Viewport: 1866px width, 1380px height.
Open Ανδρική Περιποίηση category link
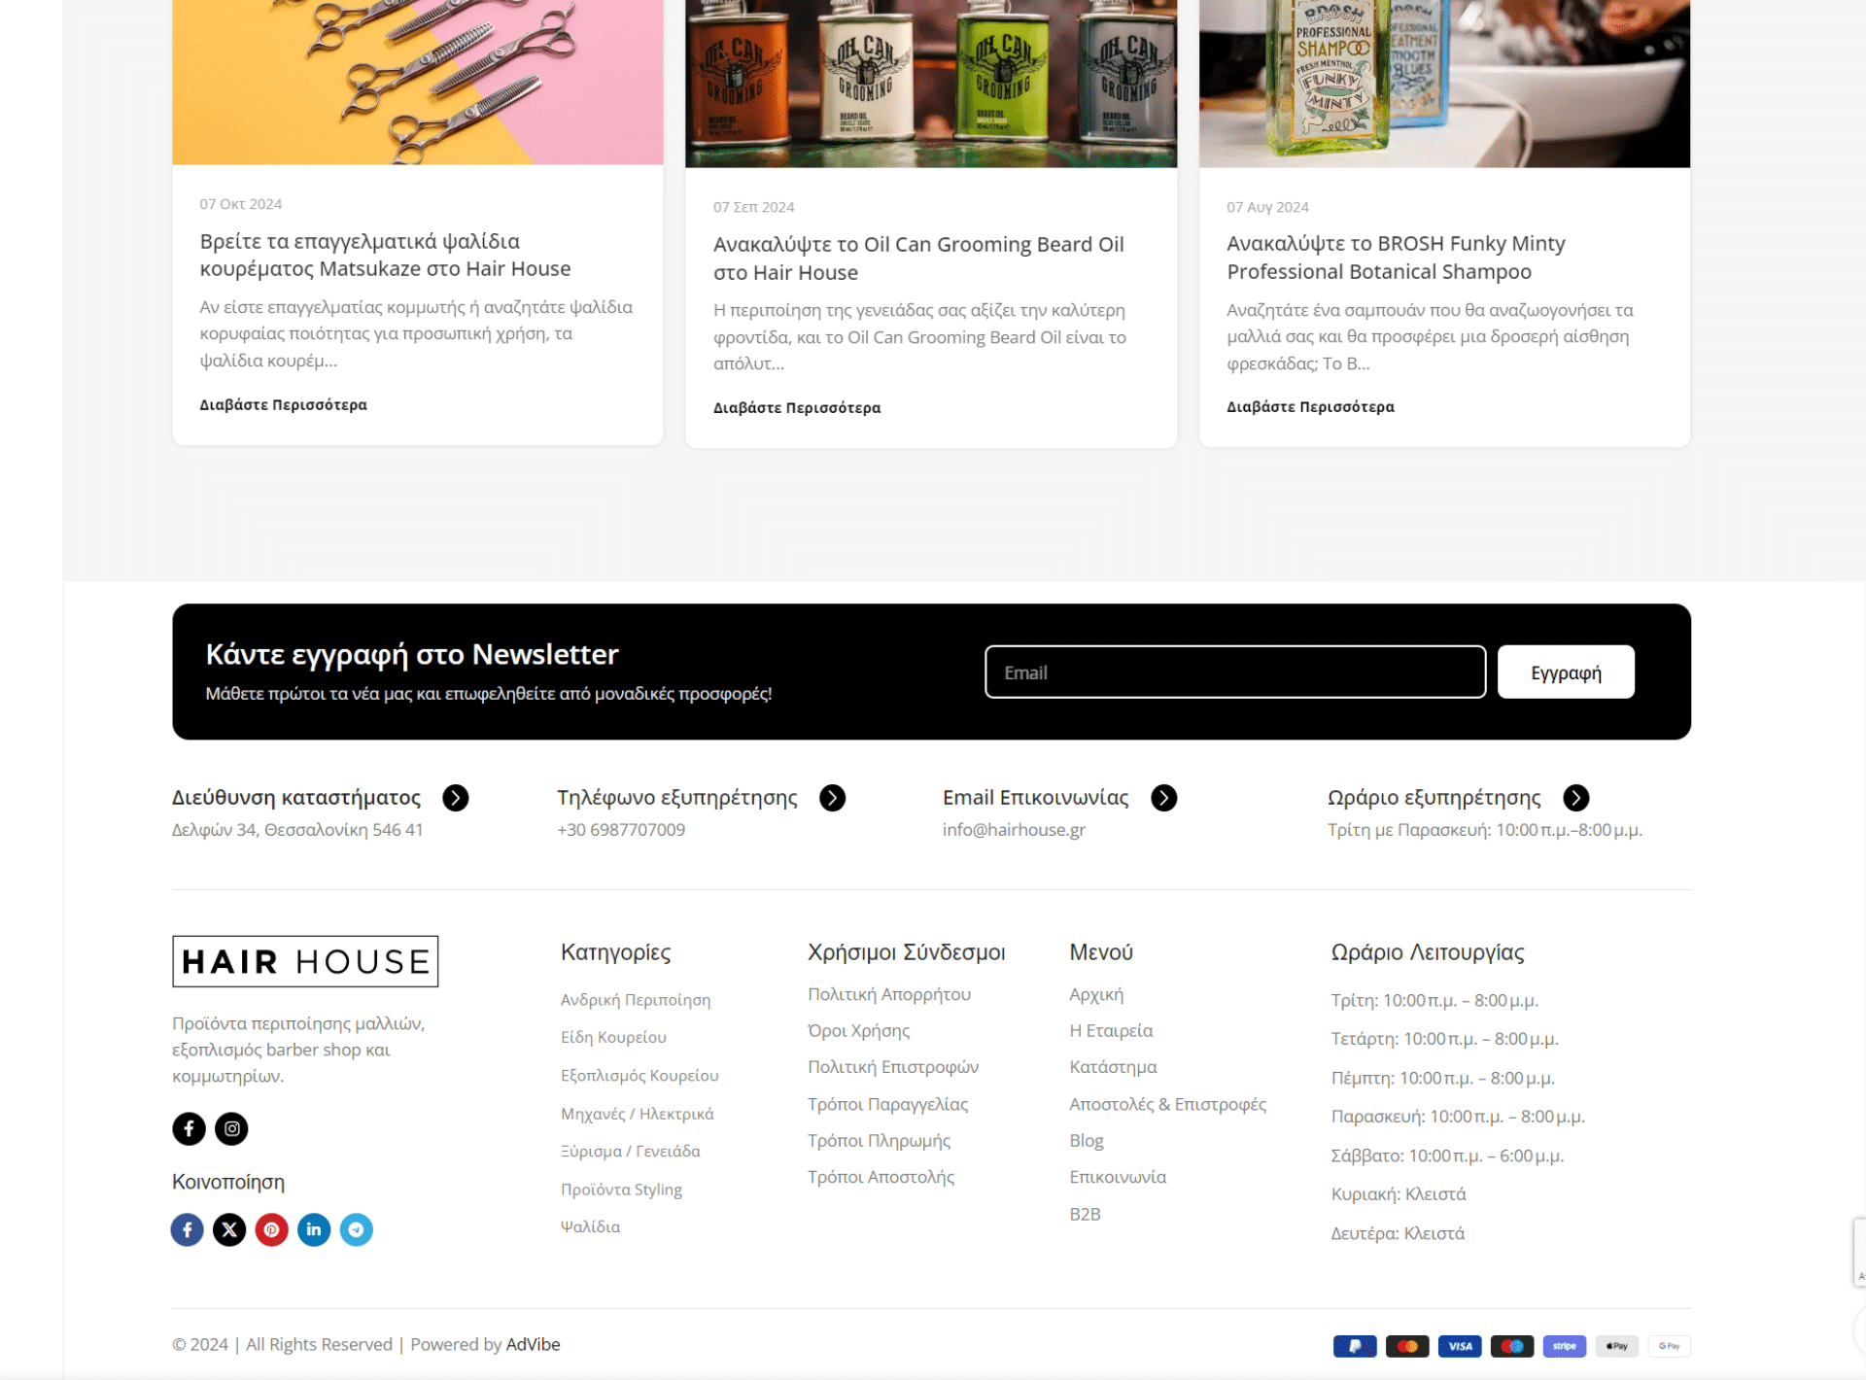[635, 1000]
